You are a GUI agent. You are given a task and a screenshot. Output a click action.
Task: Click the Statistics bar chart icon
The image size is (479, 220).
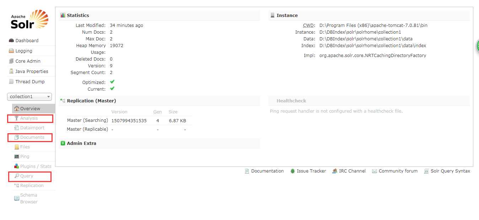pos(63,15)
